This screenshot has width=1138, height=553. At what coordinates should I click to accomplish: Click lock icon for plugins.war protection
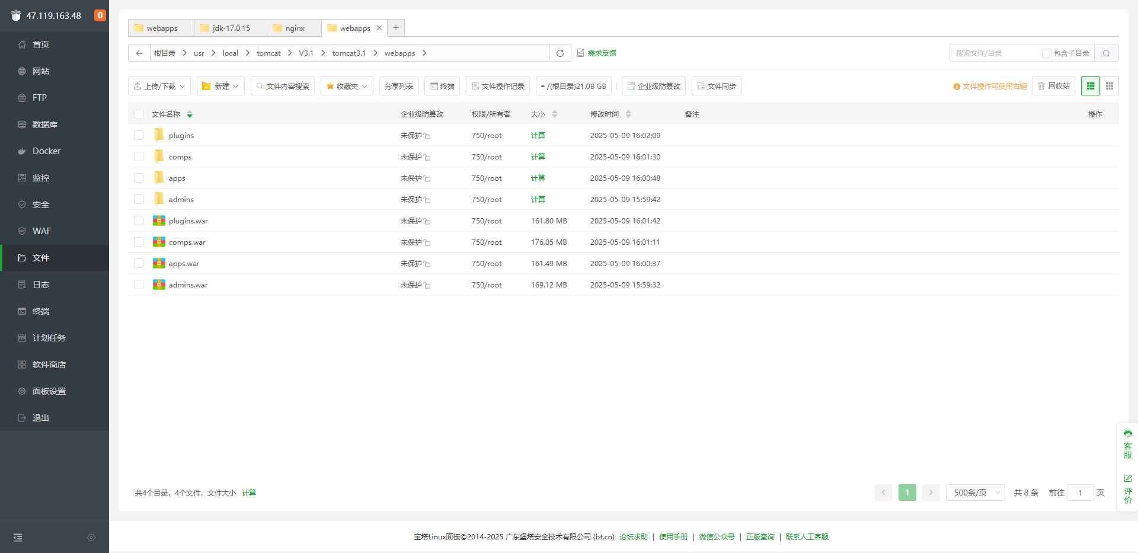(x=427, y=221)
